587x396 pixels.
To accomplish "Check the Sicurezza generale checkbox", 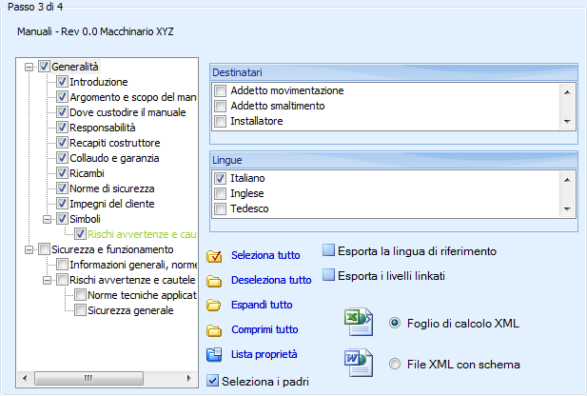I will click(80, 310).
